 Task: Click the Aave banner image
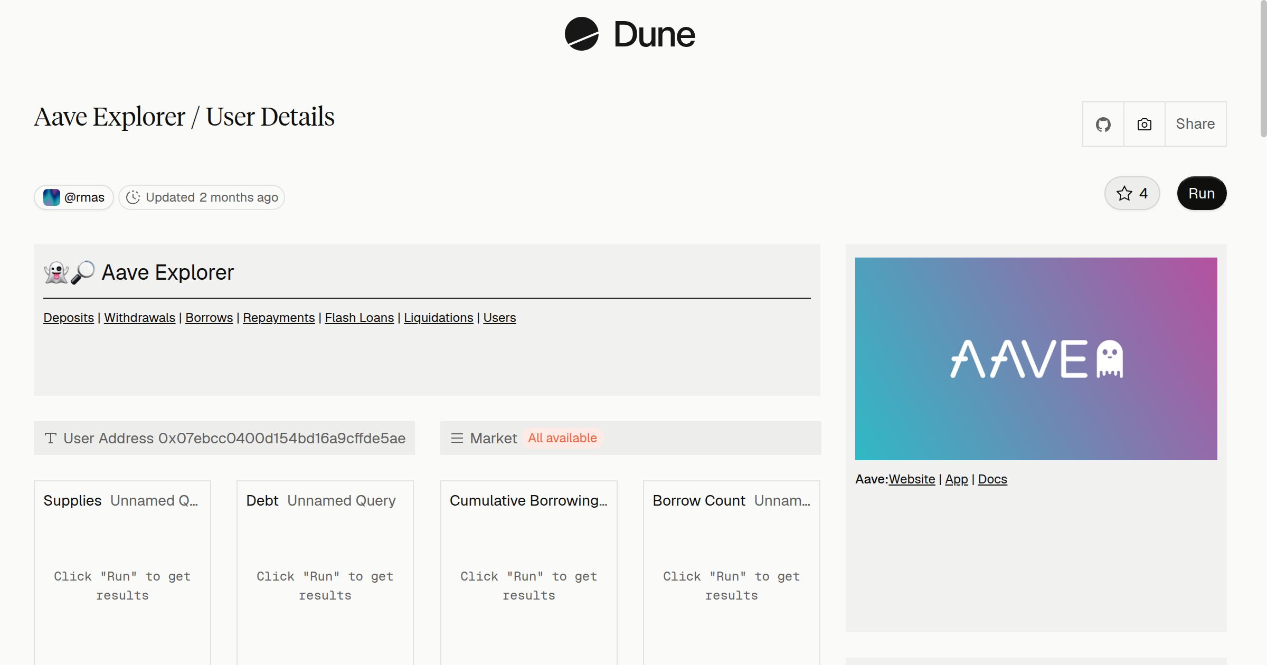coord(1036,359)
